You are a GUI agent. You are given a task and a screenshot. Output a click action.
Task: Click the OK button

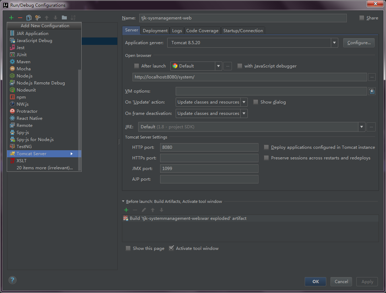point(315,281)
